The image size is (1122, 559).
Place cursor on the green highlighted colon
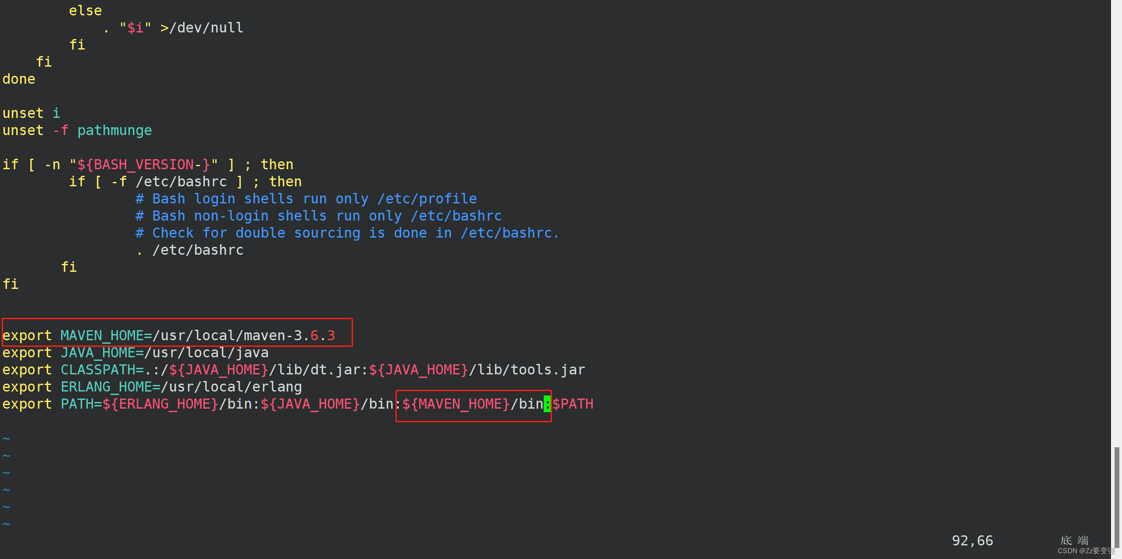[546, 404]
